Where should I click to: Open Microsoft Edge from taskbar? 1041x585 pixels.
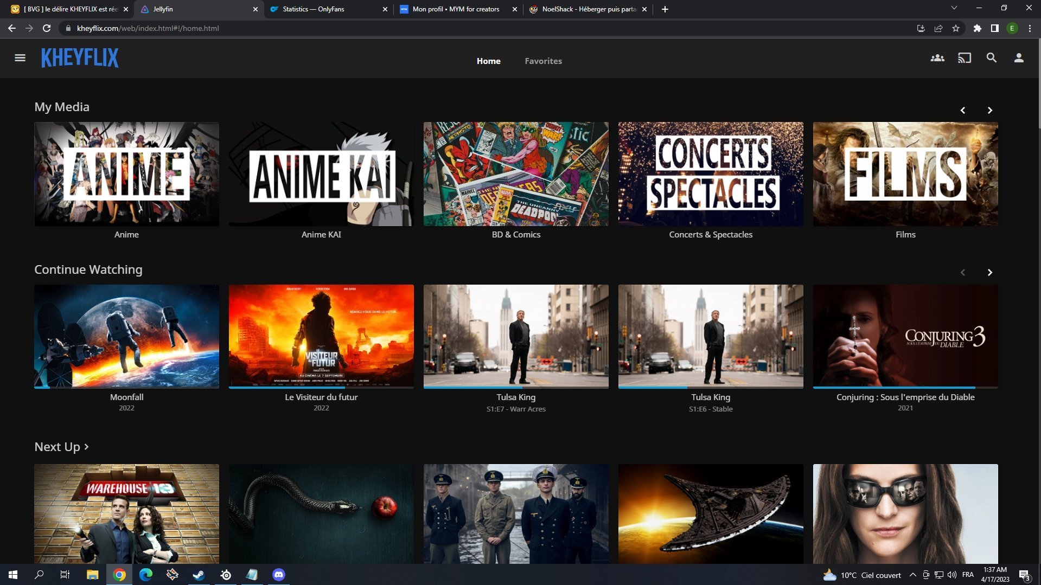[x=145, y=575]
